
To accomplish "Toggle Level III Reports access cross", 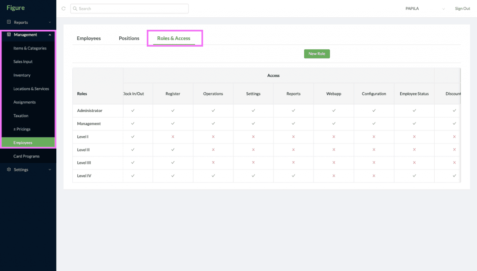I will point(293,163).
